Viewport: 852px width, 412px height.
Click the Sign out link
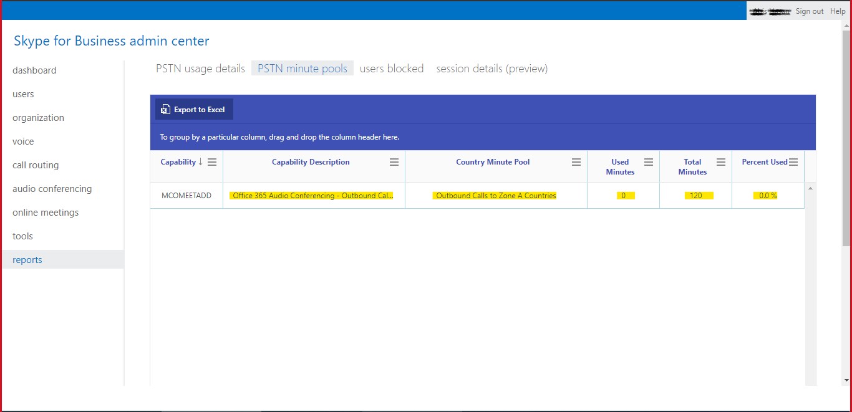point(810,11)
